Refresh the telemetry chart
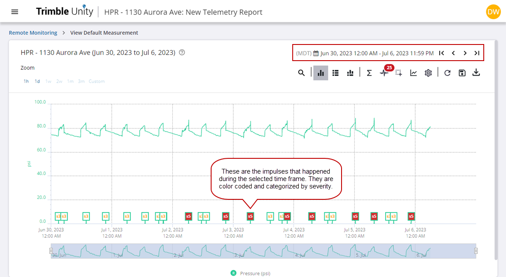Viewport: 506px width, 277px height. [x=447, y=73]
